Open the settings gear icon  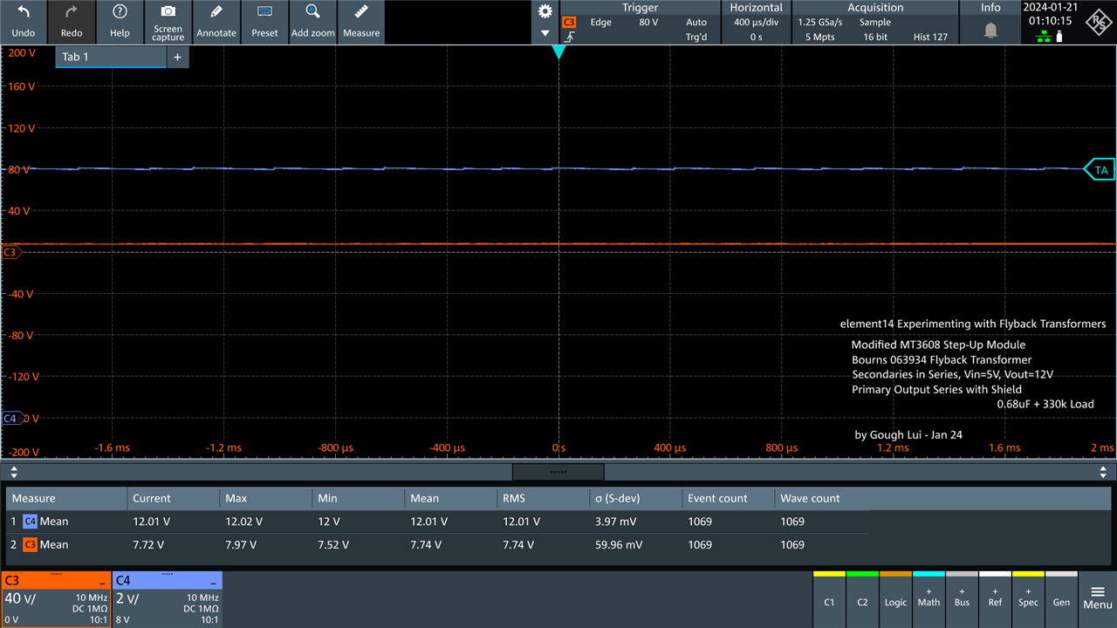coord(545,11)
